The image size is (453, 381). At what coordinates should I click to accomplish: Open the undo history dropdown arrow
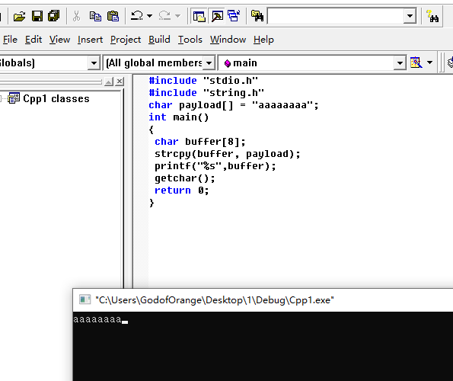click(150, 16)
